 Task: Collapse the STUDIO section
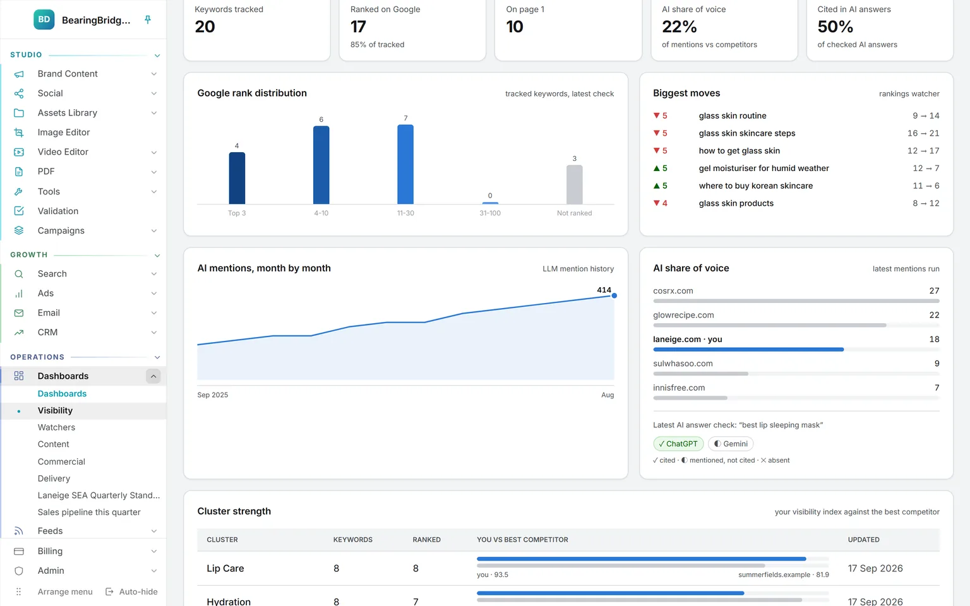(157, 56)
